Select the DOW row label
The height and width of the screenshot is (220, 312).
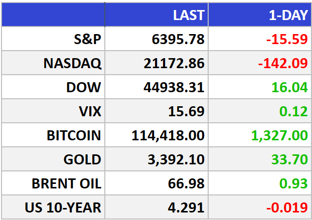84,87
